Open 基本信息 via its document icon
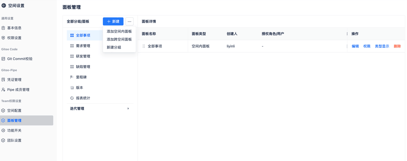The height and width of the screenshot is (161, 407). click(x=3, y=28)
